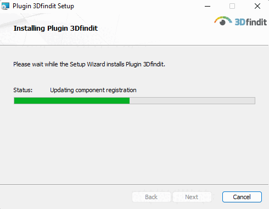Click the "Status:" label

coord(23,90)
